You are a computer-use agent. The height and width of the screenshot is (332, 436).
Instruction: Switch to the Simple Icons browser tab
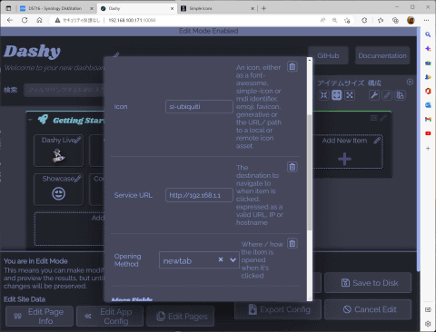[217, 8]
